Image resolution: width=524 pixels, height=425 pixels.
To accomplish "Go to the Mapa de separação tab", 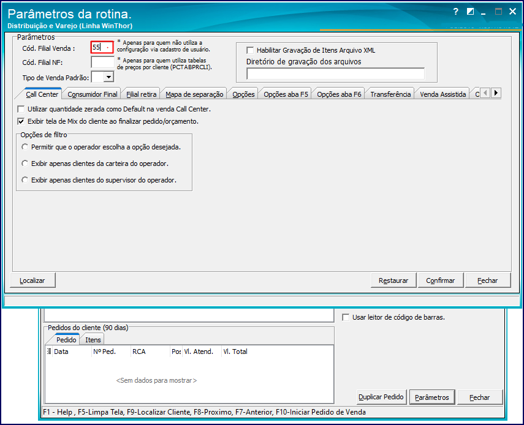I will click(x=194, y=94).
